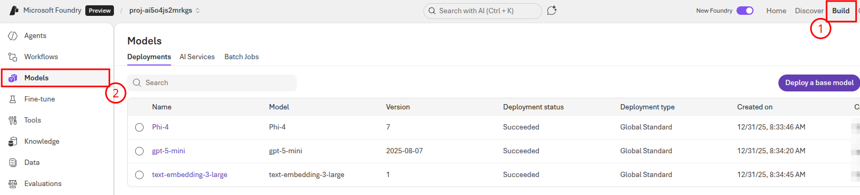Open the Agents sidebar icon
860x195 pixels.
coord(13,35)
